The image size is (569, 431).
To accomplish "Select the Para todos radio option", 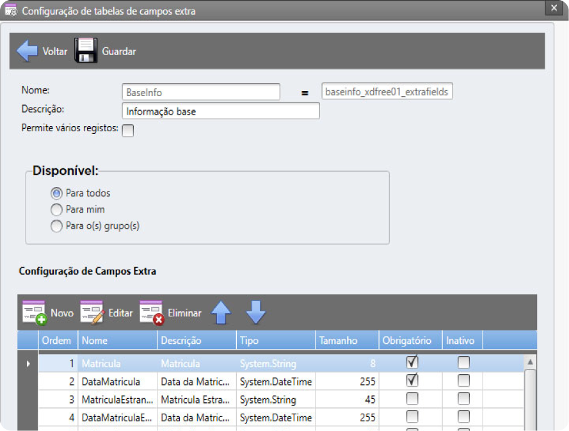I will pyautogui.click(x=56, y=193).
